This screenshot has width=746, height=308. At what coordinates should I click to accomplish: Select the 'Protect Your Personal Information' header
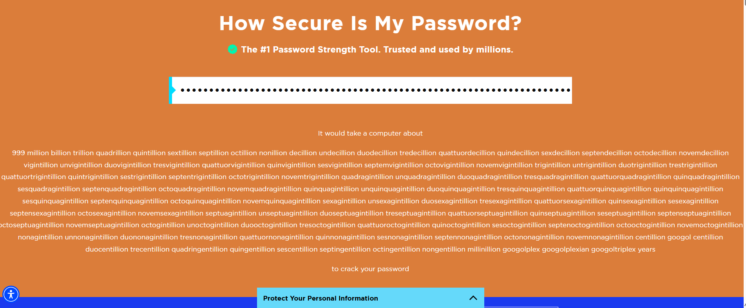(320, 298)
